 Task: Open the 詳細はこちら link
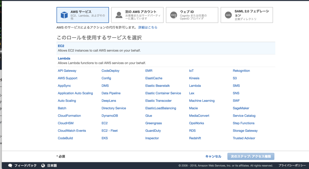[148, 27]
